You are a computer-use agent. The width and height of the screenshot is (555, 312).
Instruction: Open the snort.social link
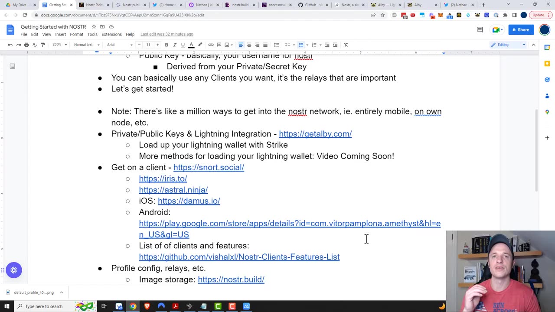pyautogui.click(x=209, y=167)
